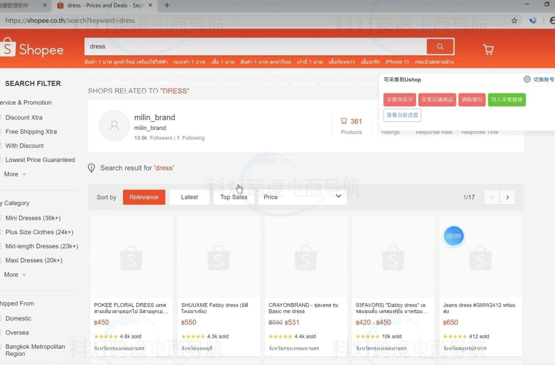Sort results by Top Sales

coord(233,197)
